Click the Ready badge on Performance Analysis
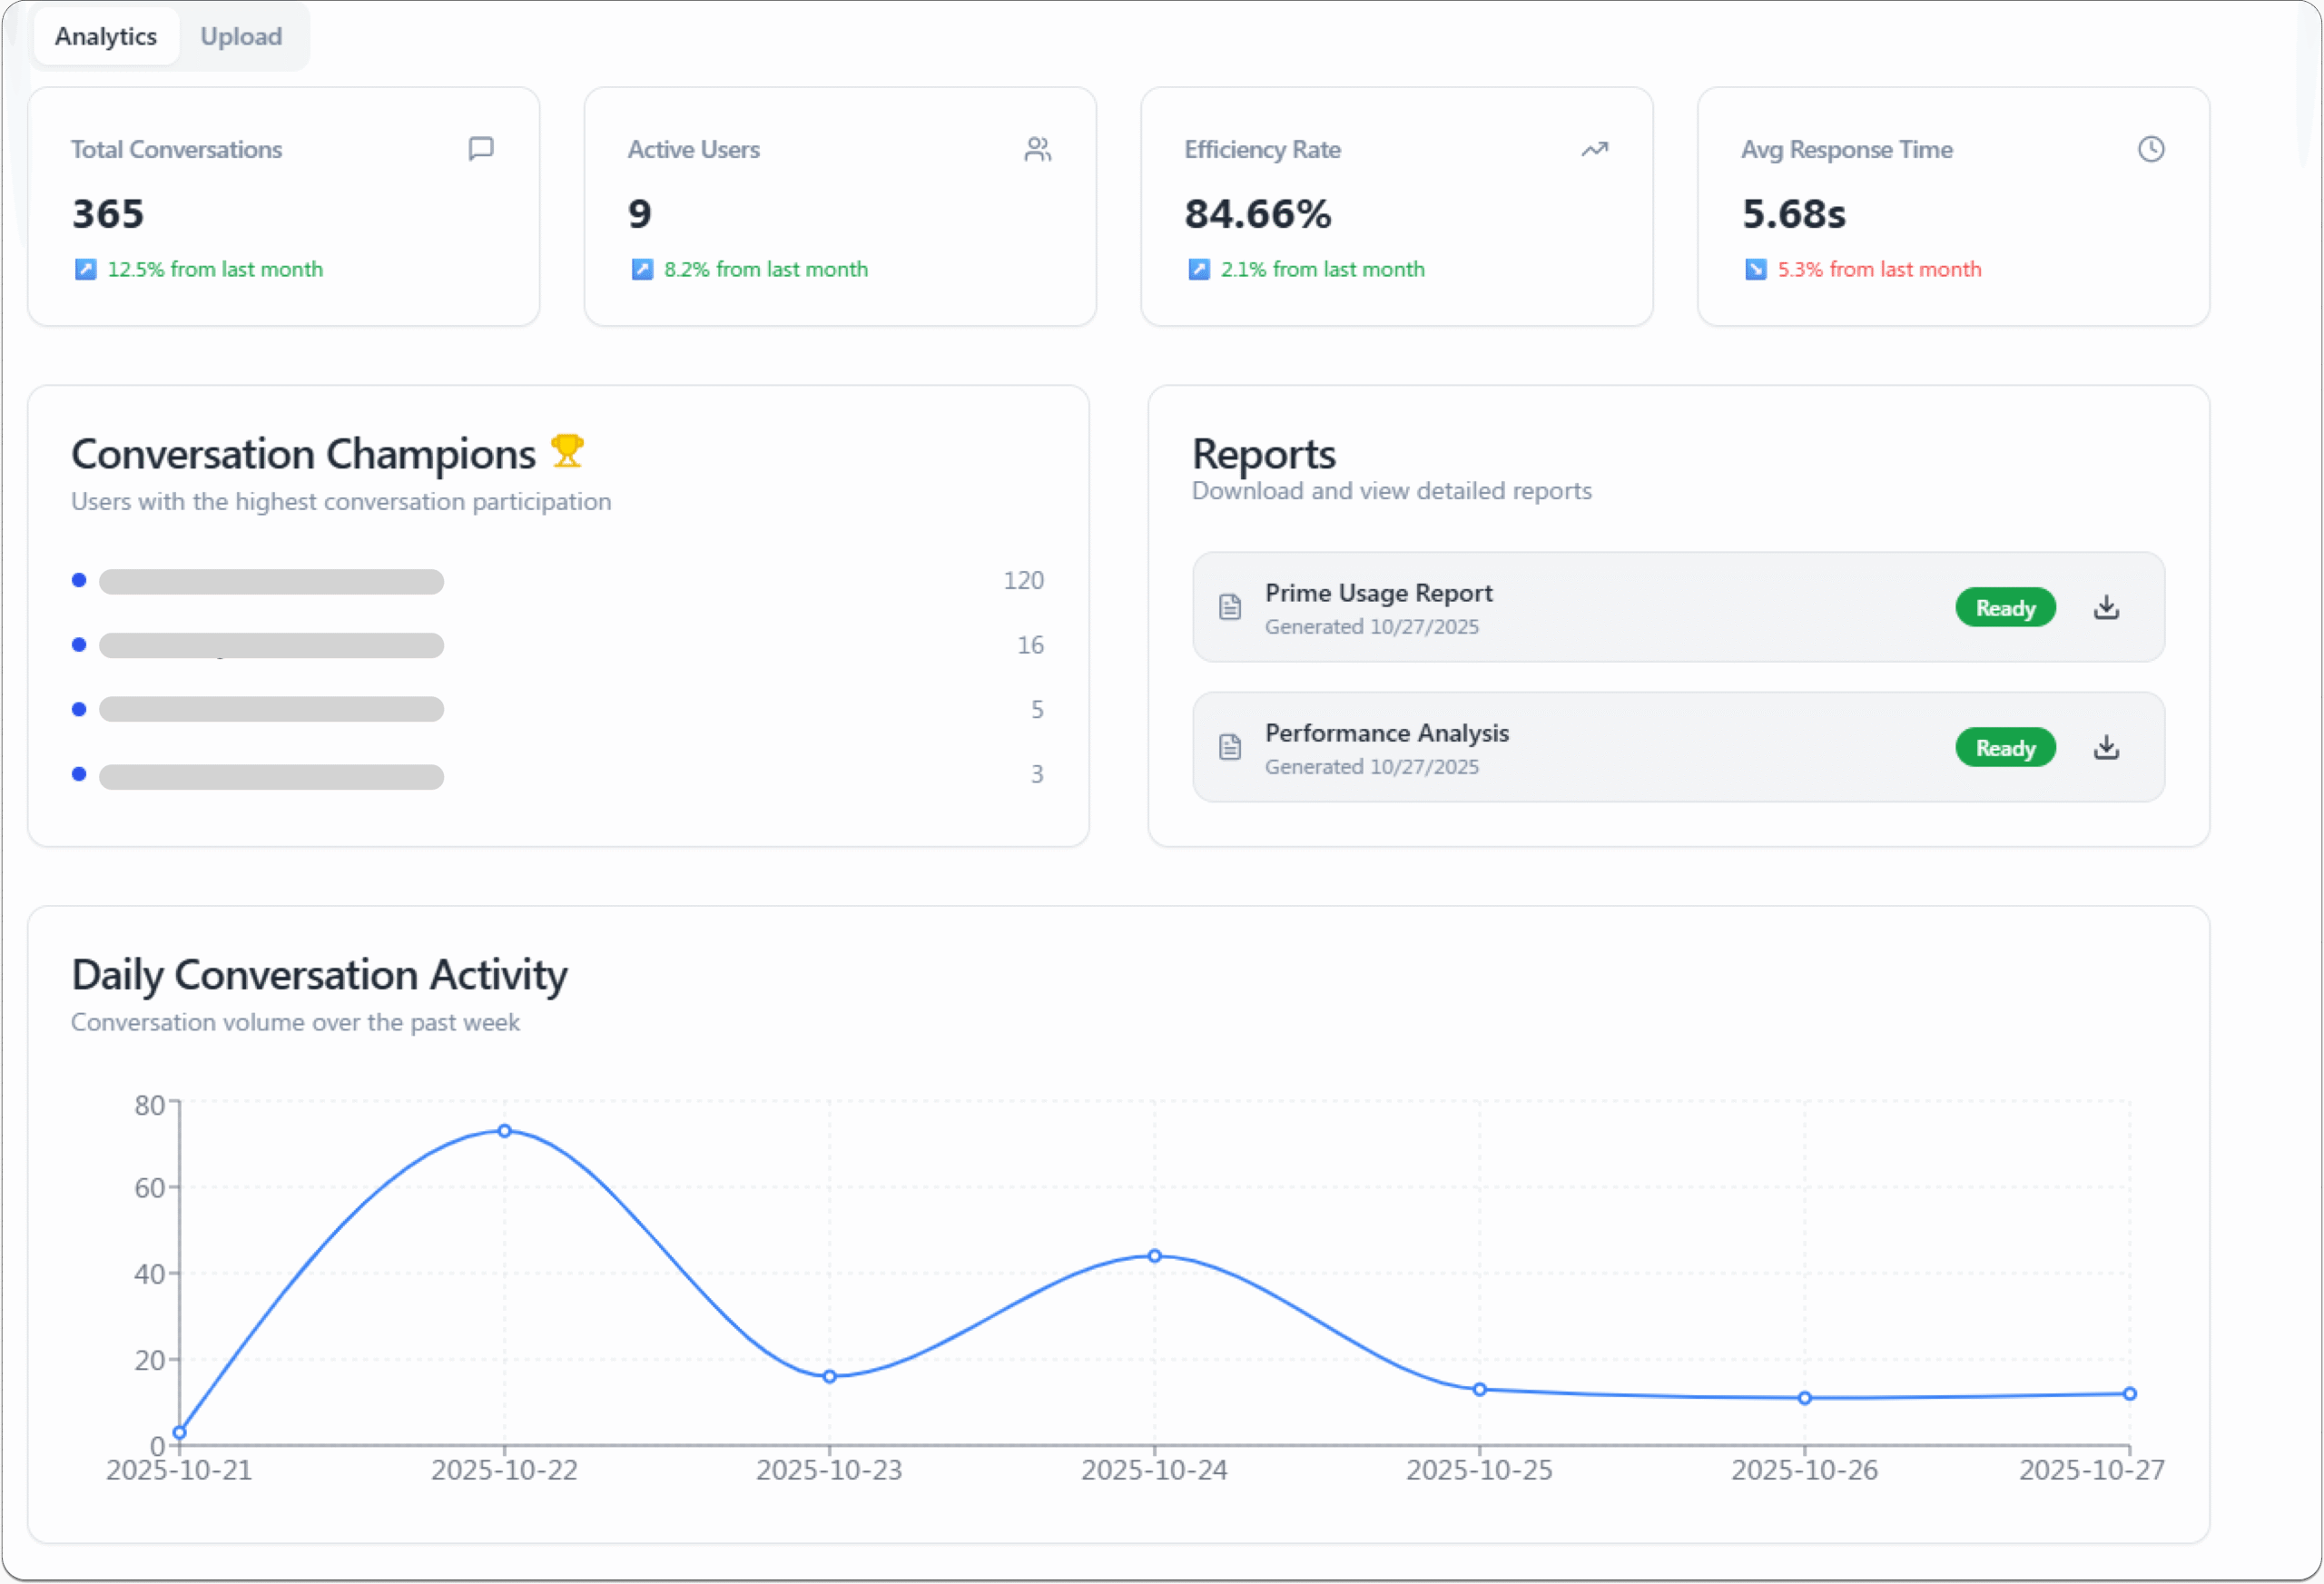This screenshot has width=2324, height=1584. pos(2005,747)
